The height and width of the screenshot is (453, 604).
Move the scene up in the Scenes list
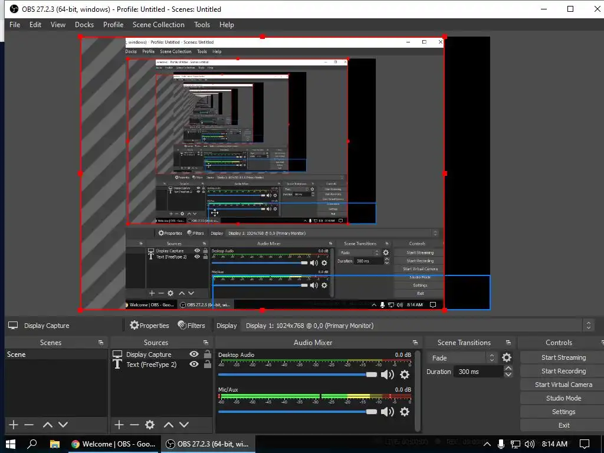click(48, 425)
